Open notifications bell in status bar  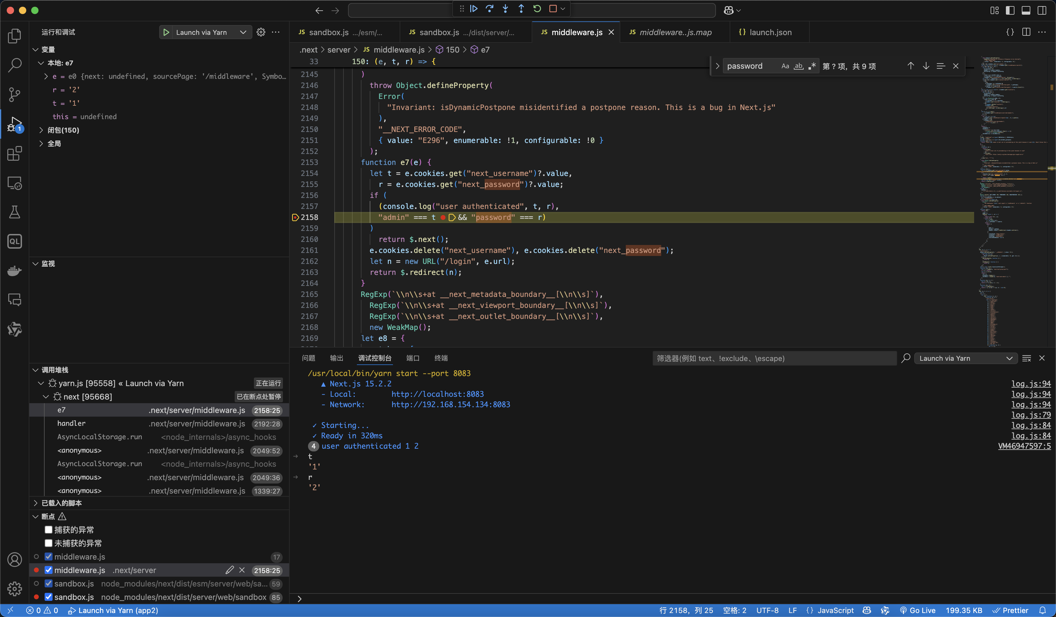(1043, 610)
